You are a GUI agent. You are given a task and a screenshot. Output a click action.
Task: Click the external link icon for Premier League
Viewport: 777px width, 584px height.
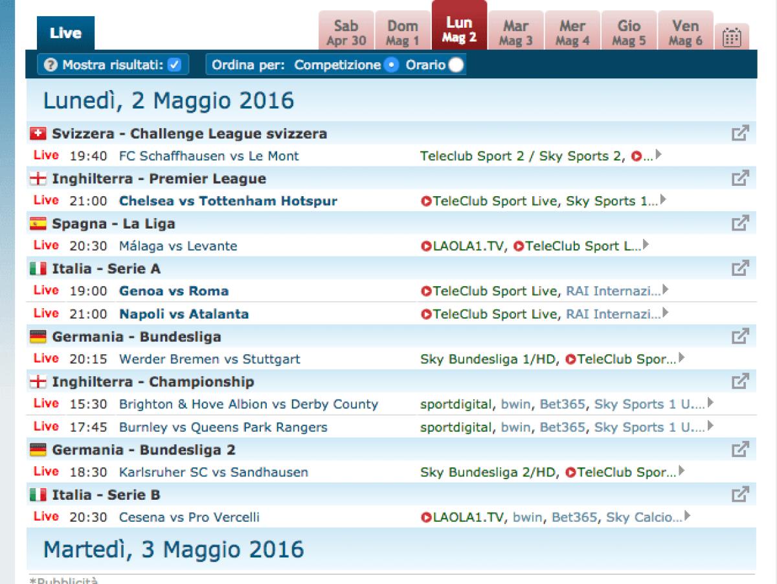(x=741, y=178)
